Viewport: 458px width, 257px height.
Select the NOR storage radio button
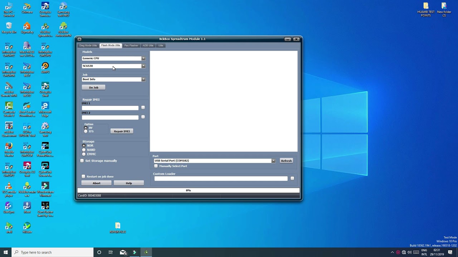pos(84,146)
